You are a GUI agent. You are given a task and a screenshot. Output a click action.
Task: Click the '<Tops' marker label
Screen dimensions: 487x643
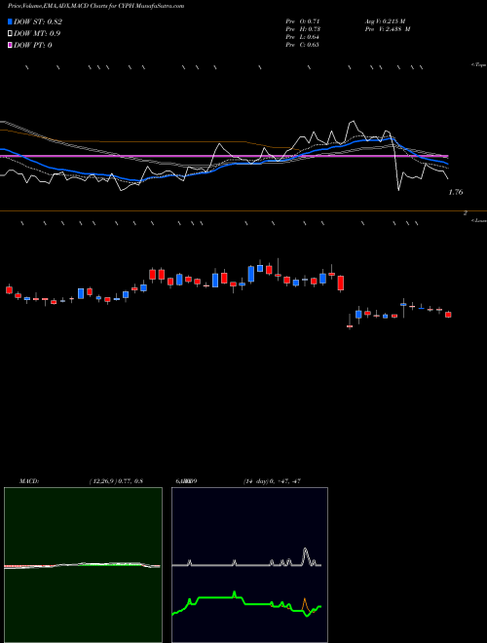tap(478, 65)
